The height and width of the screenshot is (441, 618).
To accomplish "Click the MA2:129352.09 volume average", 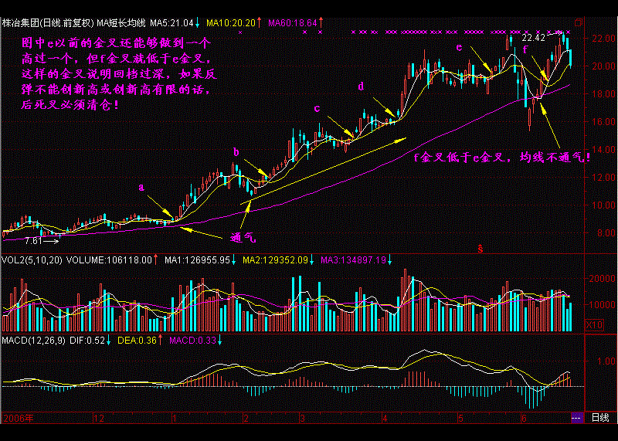I will click(275, 260).
